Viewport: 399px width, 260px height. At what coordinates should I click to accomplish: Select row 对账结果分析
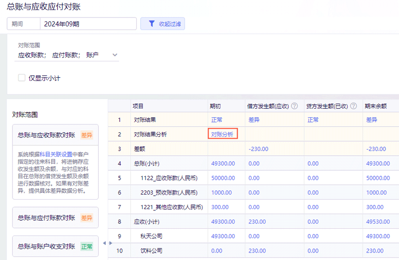253,134
